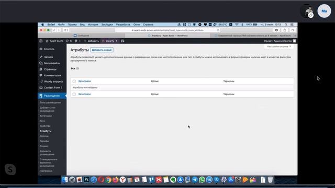Open Правка menu in menu bar

coord(72,25)
